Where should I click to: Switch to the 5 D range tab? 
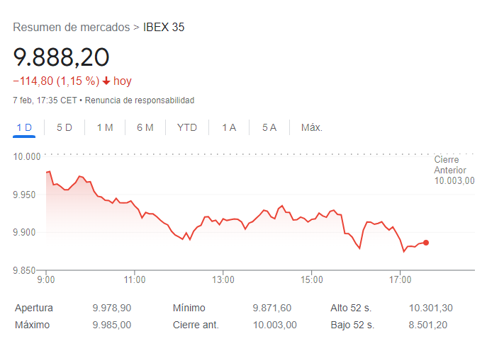coord(65,127)
